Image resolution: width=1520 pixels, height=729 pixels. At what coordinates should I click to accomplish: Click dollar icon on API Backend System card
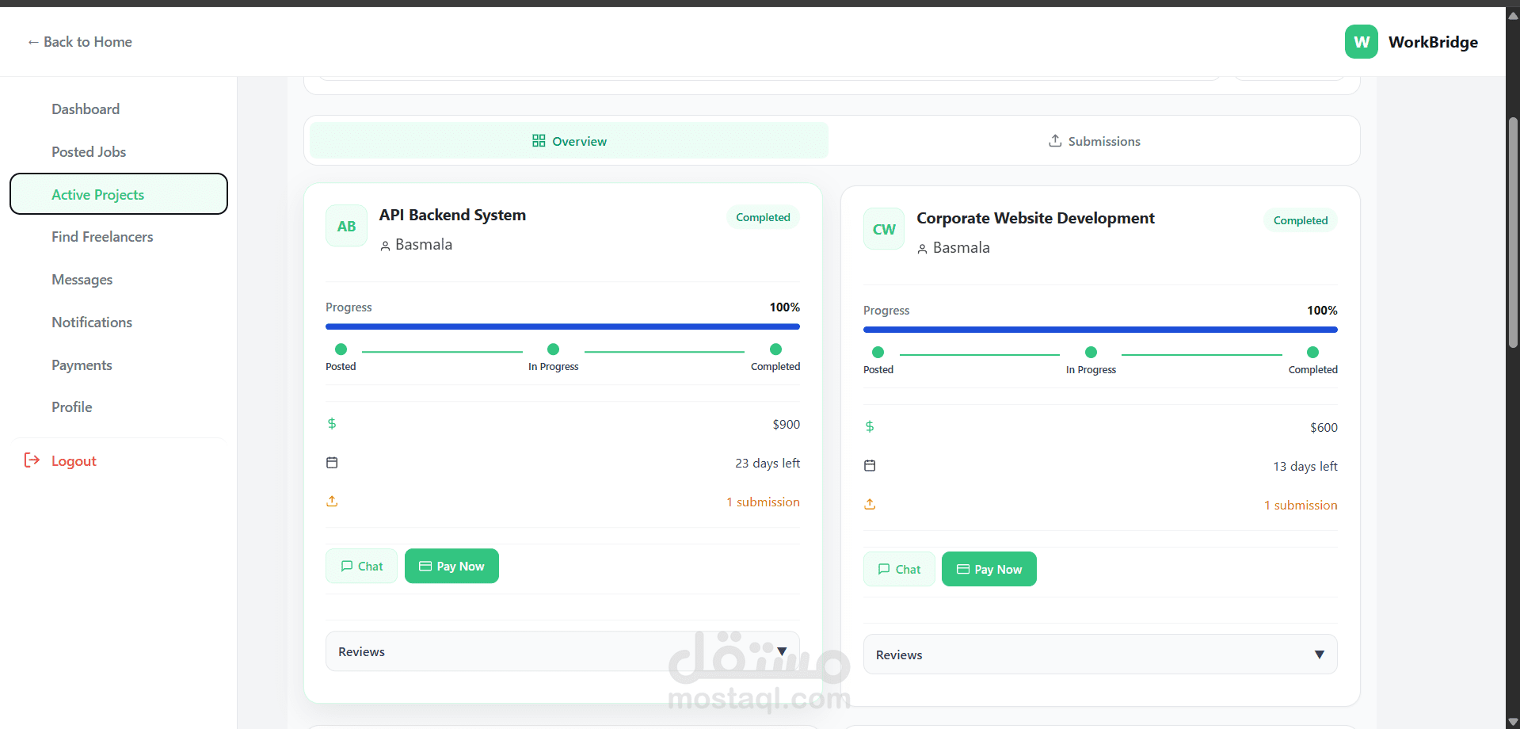coord(332,424)
